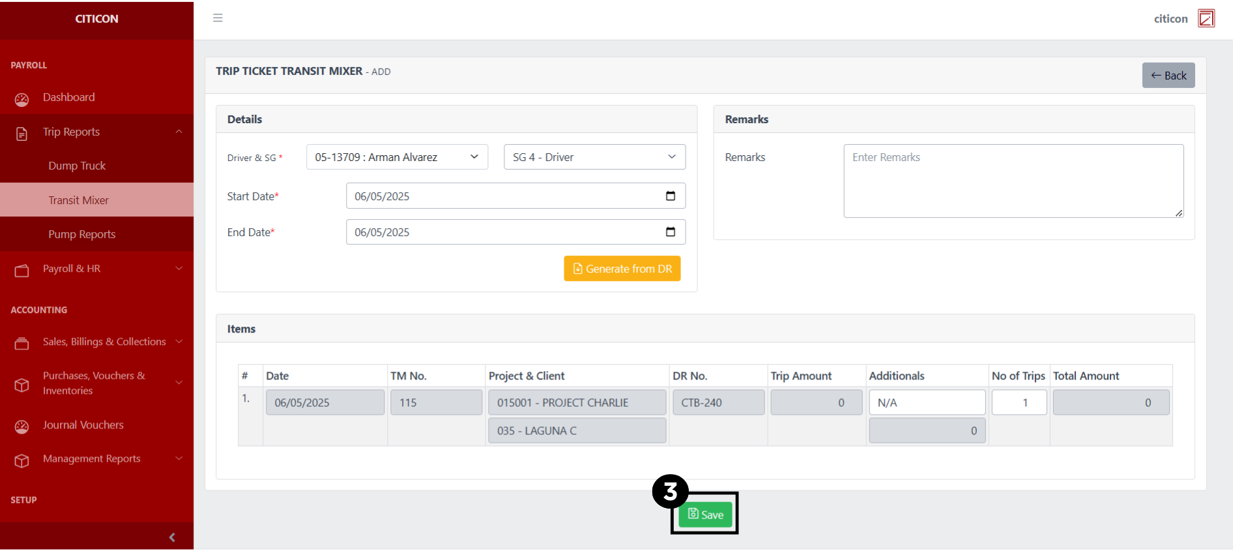Open End Date calendar picker icon
This screenshot has height=551, width=1233.
pyautogui.click(x=670, y=232)
